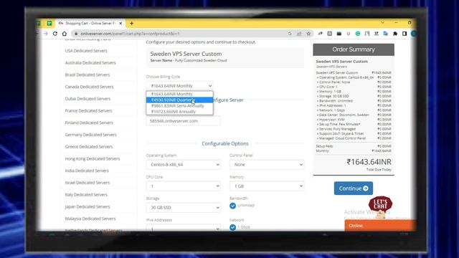459x258 pixels.
Task: Select the Quarterly billing option
Action: [179, 100]
